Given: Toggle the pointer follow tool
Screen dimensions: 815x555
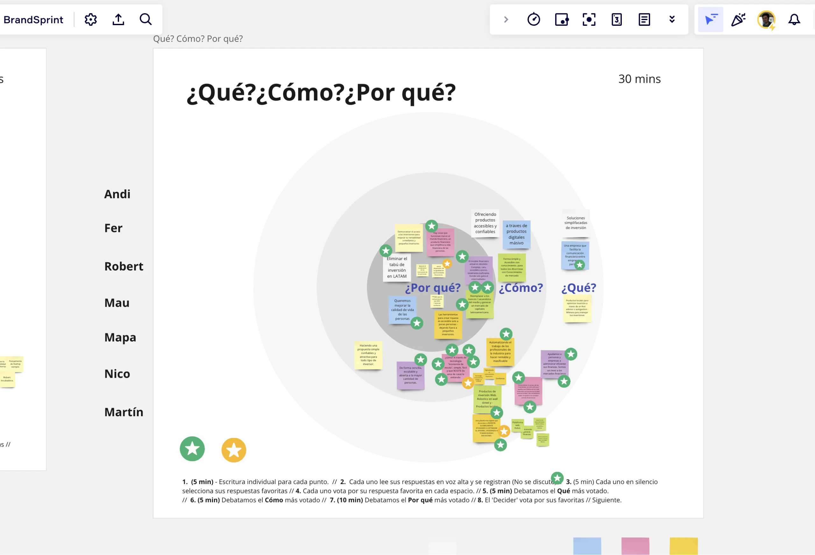Looking at the screenshot, I should point(710,19).
